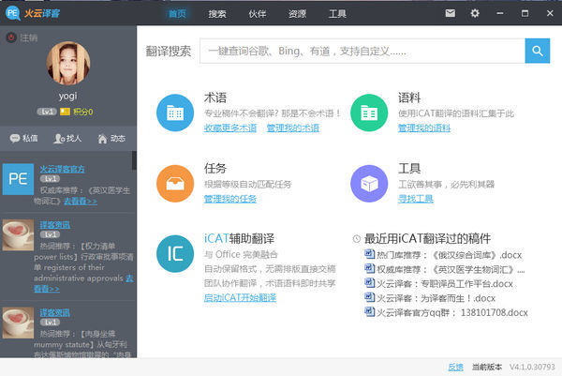Click the docx icon of 专职译员工作平台
Image resolution: width=562 pixels, height=376 pixels.
coord(370,283)
